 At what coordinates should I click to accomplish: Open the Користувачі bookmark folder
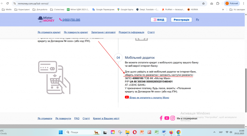[x=22, y=10]
